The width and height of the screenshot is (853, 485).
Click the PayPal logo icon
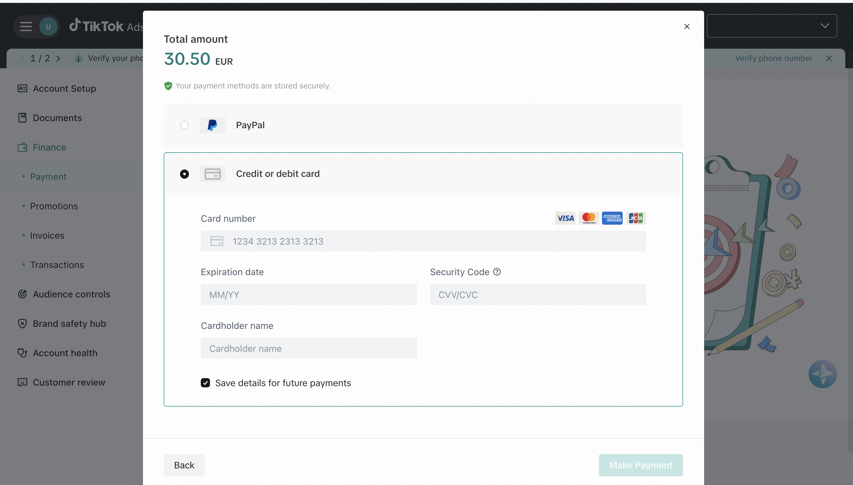point(212,125)
